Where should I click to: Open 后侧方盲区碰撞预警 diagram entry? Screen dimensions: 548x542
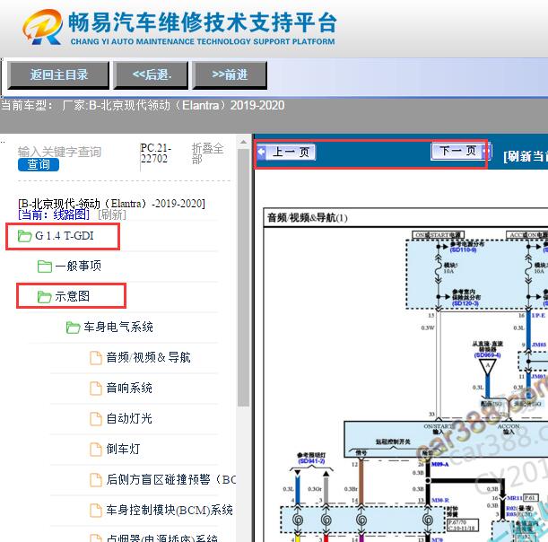click(171, 479)
